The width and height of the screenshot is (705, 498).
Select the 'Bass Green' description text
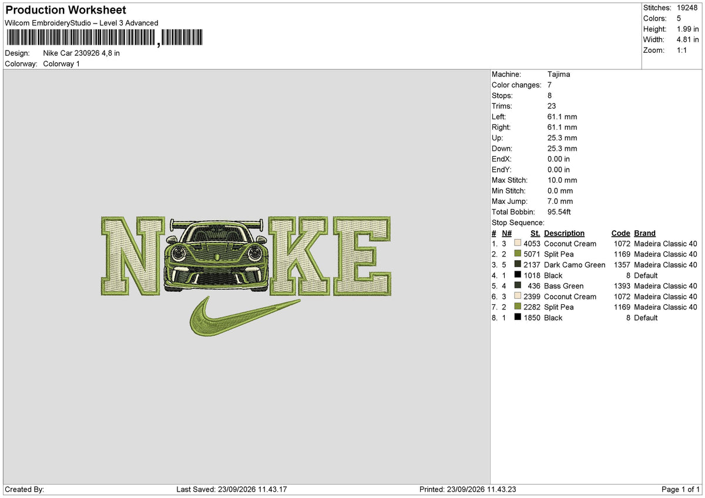tap(564, 285)
